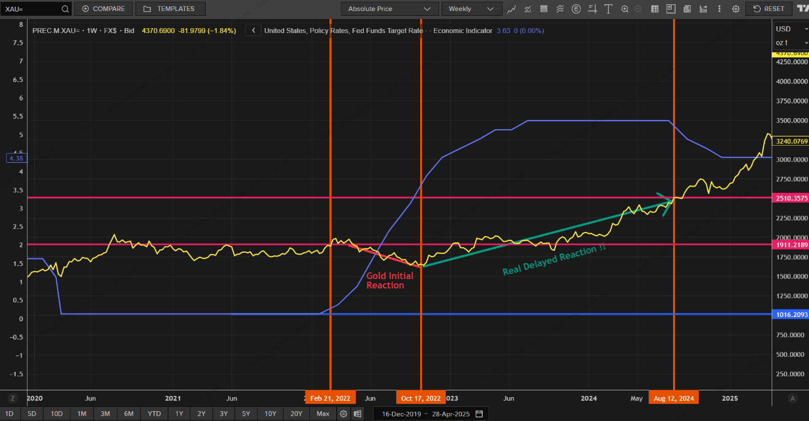
Task: Click the 2510.3575 price level label
Action: coord(791,198)
